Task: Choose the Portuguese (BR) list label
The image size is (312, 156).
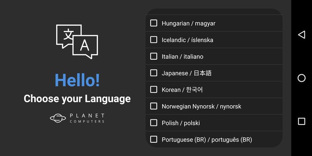Action: 207,140
